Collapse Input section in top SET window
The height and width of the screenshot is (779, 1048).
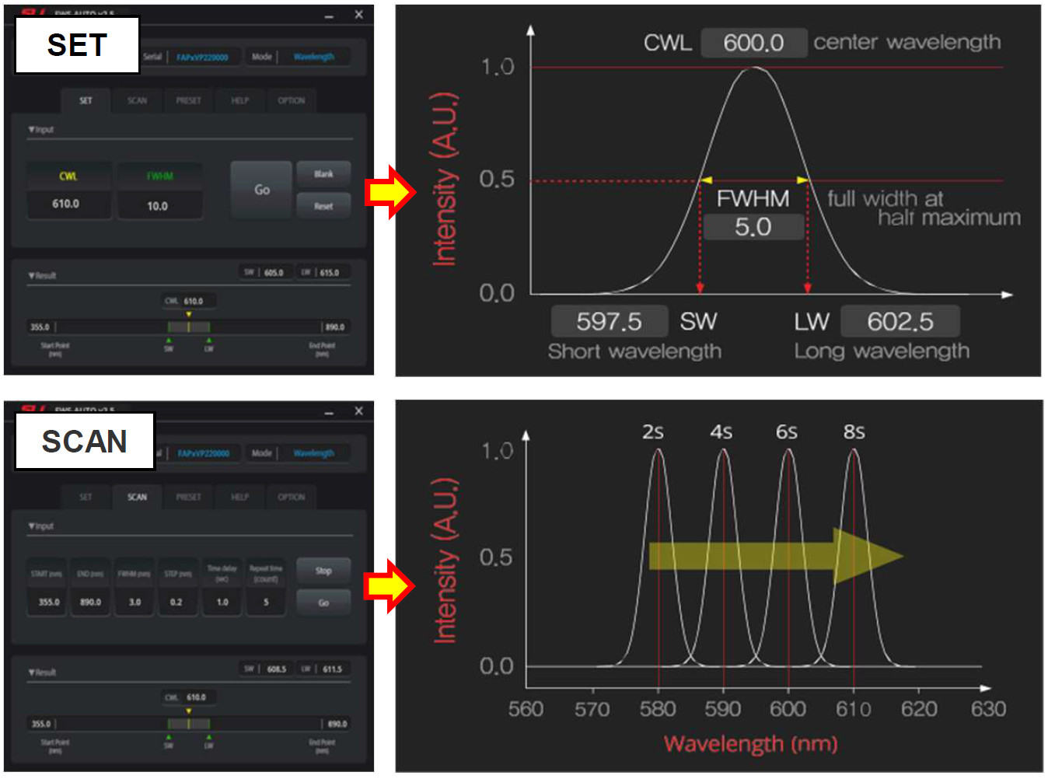pos(41,130)
